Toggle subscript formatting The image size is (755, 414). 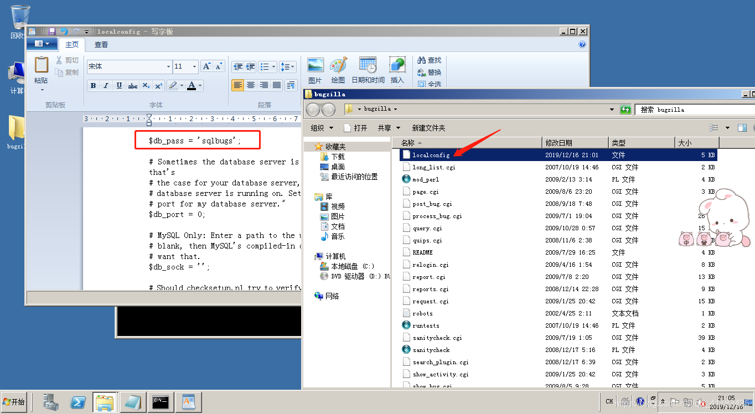146,86
